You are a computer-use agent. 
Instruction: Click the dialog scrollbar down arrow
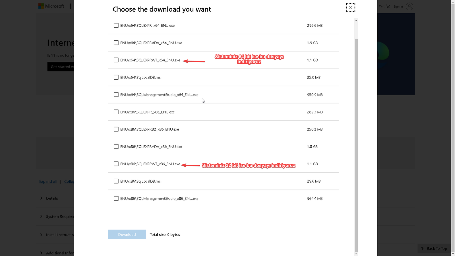356,254
